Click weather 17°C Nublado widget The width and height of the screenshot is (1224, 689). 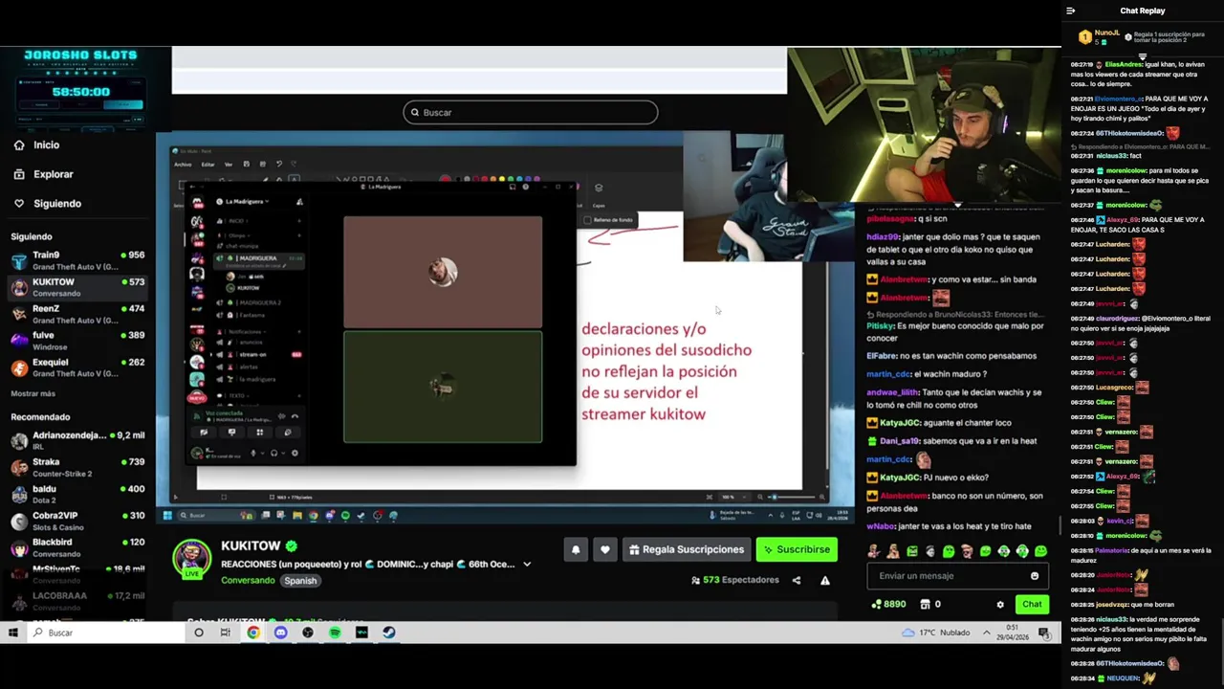click(935, 633)
